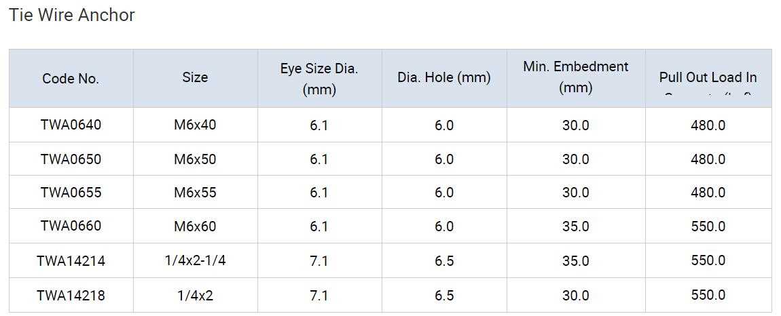
Task: Select the M6x40 size cell
Action: [x=195, y=125]
